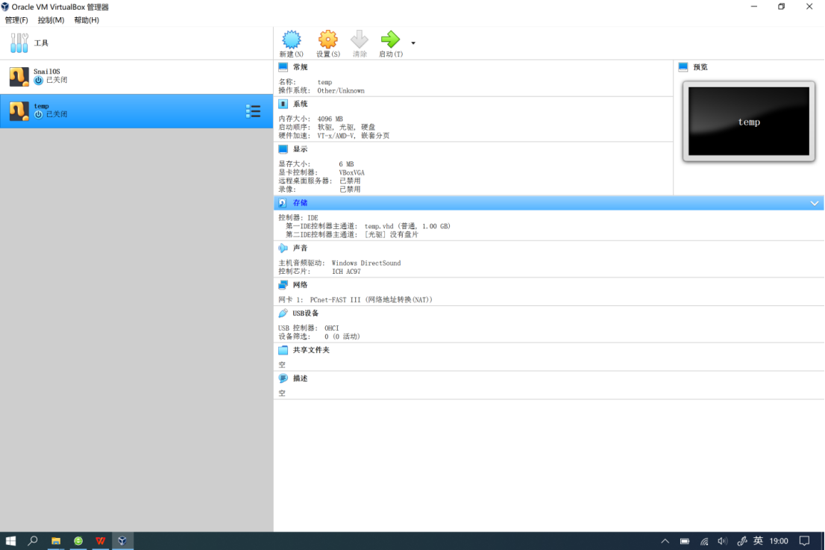
Task: Open the 控制(M) menu
Action: click(x=51, y=20)
